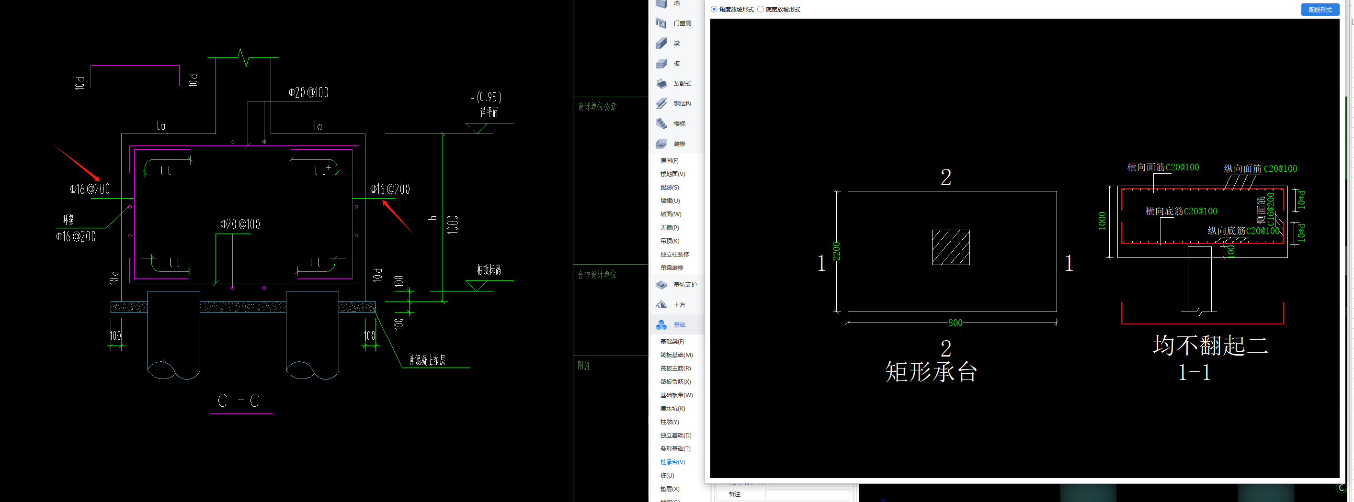Click the 桩顶标高 elevation label

pos(489,270)
